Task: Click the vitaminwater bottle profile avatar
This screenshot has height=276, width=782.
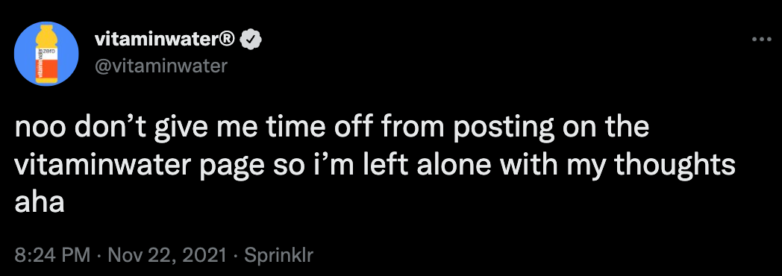Action: pyautogui.click(x=46, y=54)
